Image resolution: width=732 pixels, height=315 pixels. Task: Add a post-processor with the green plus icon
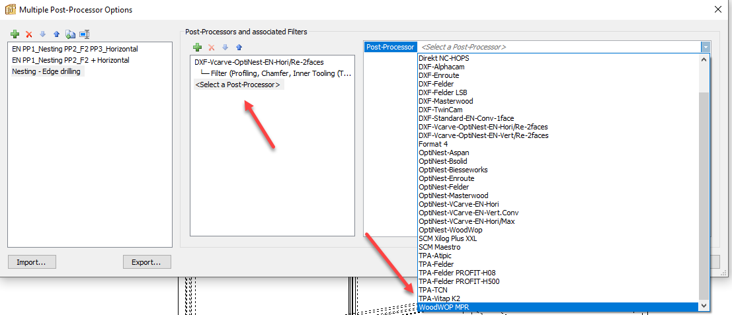(x=198, y=47)
